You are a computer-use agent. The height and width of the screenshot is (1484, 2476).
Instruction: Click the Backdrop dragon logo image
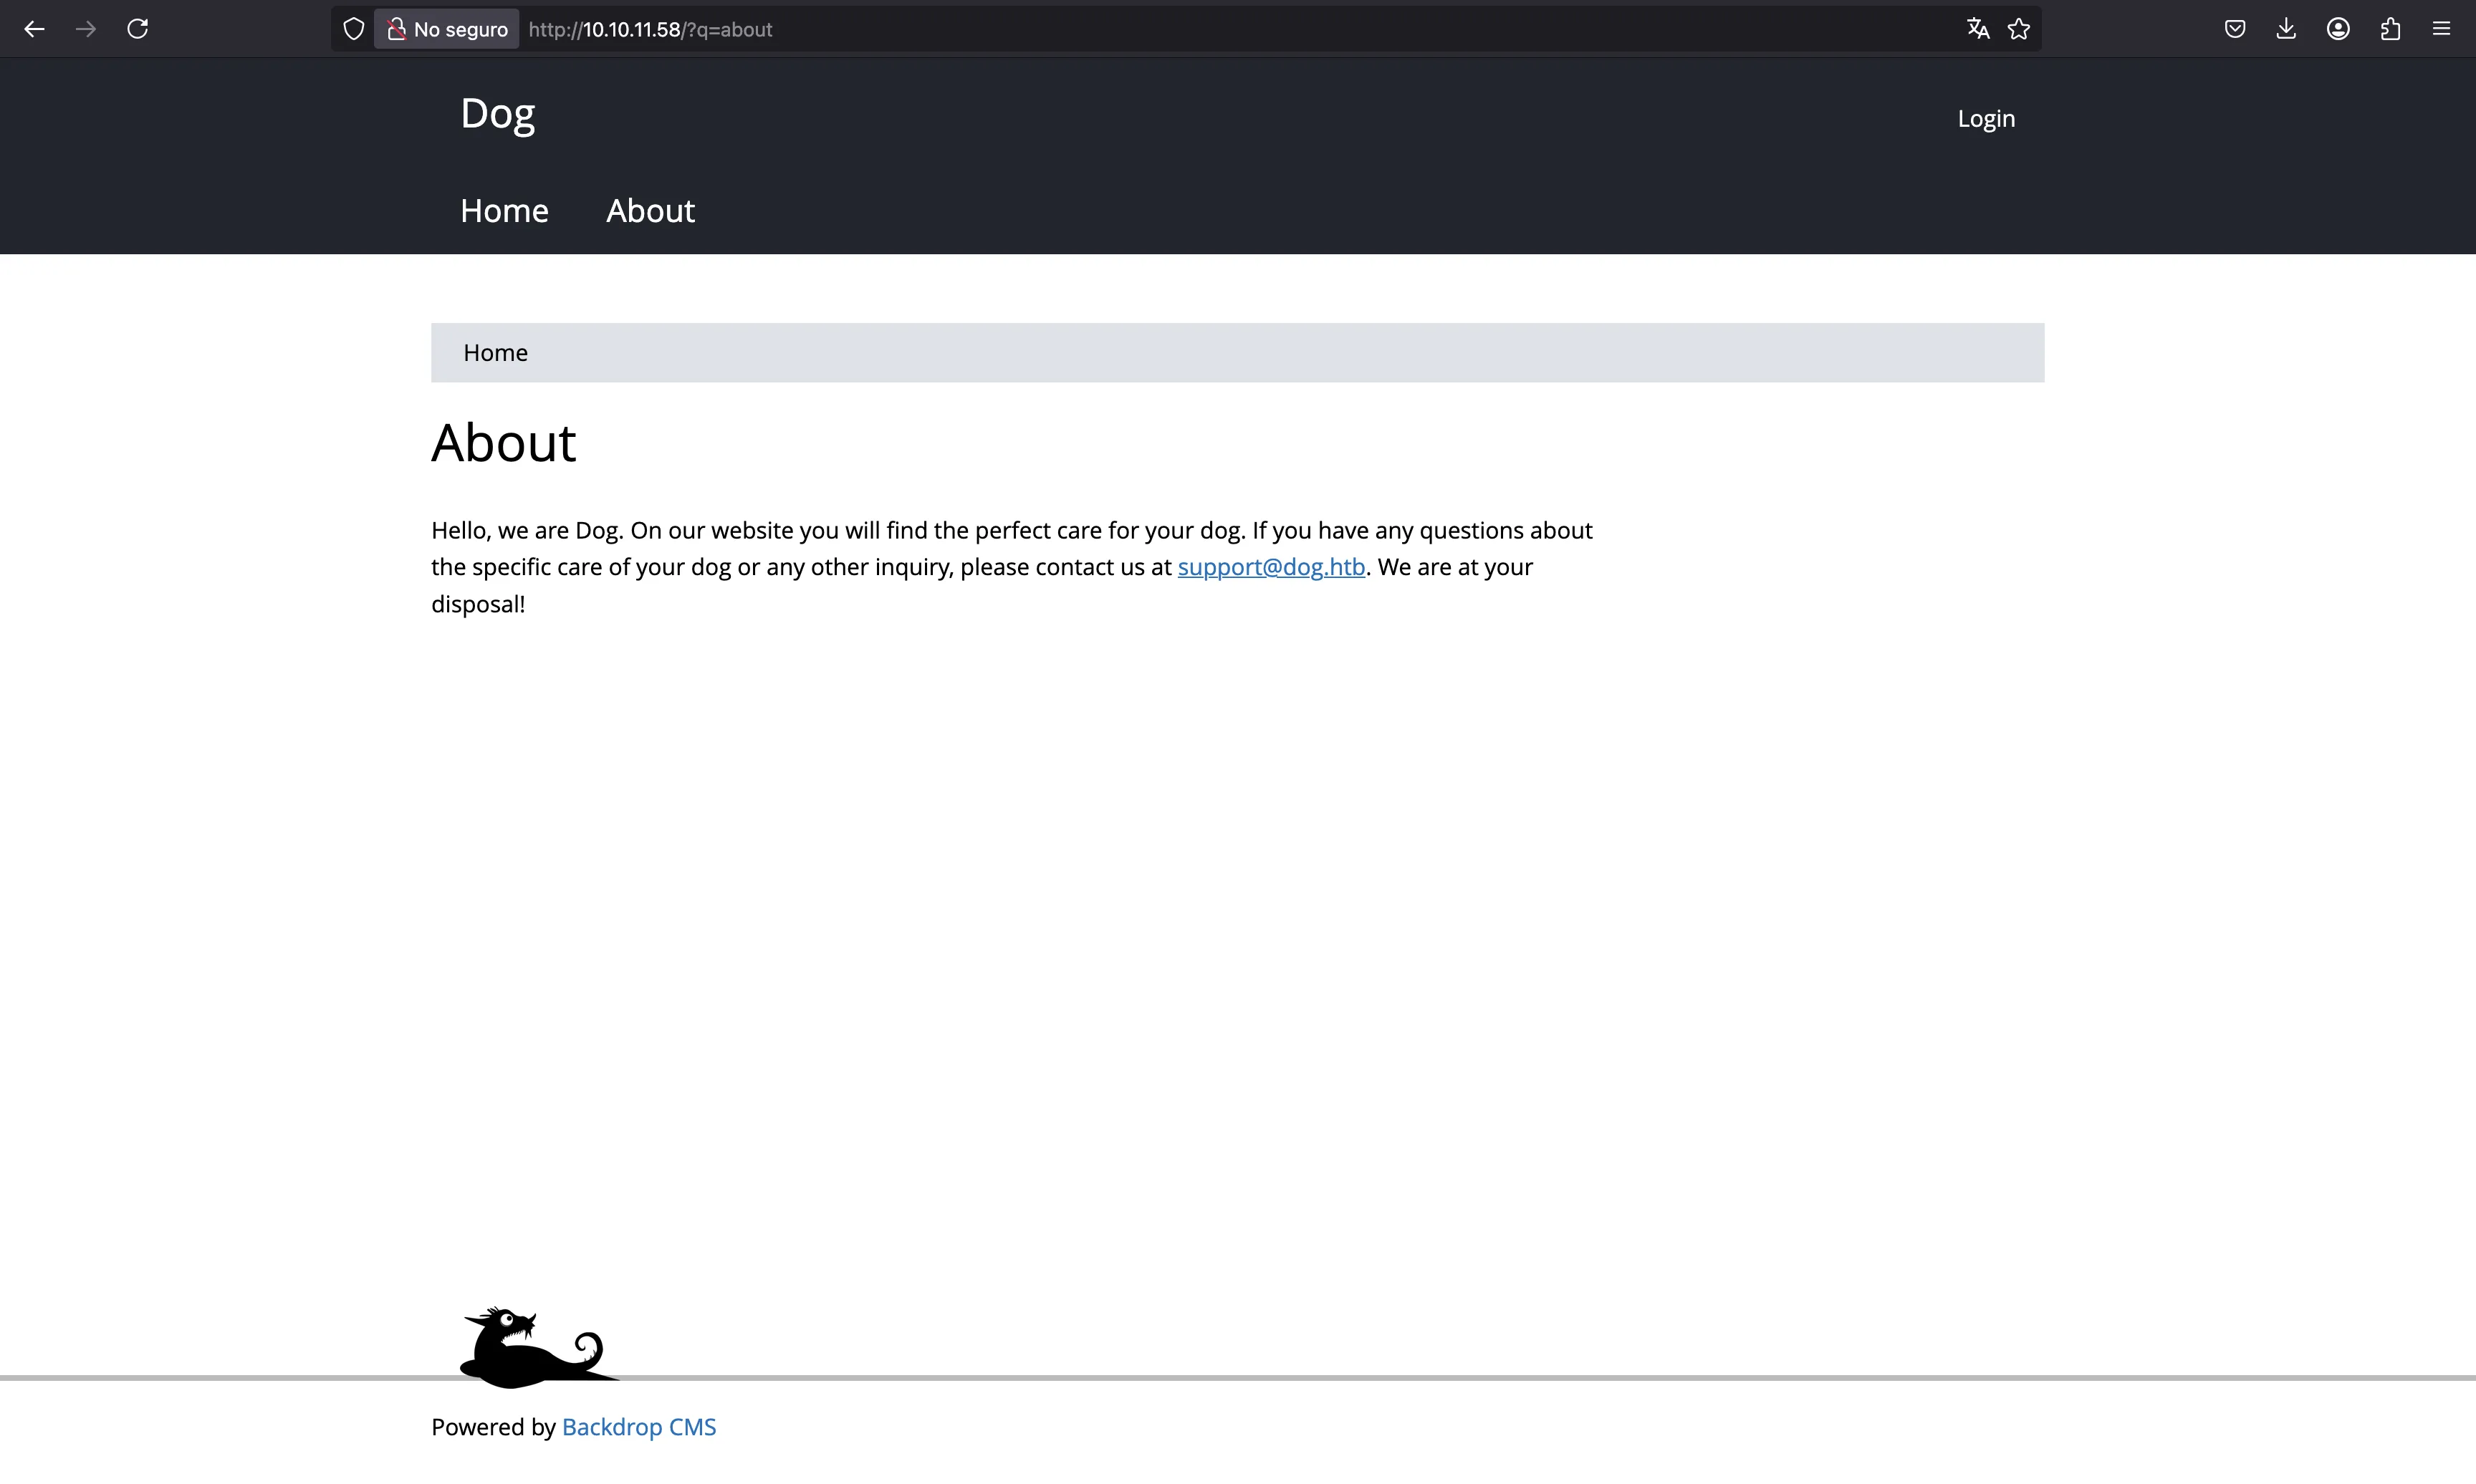539,1347
